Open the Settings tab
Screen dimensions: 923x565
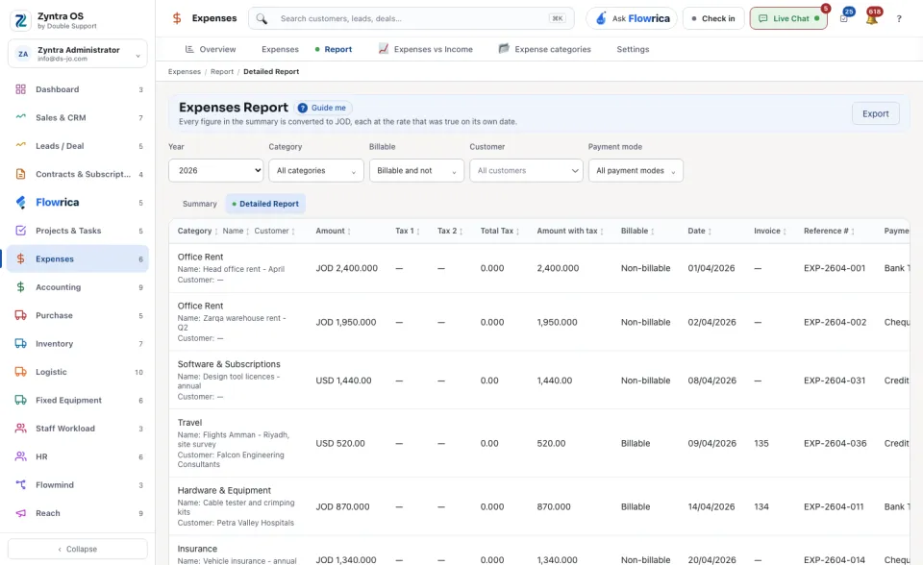pos(633,49)
